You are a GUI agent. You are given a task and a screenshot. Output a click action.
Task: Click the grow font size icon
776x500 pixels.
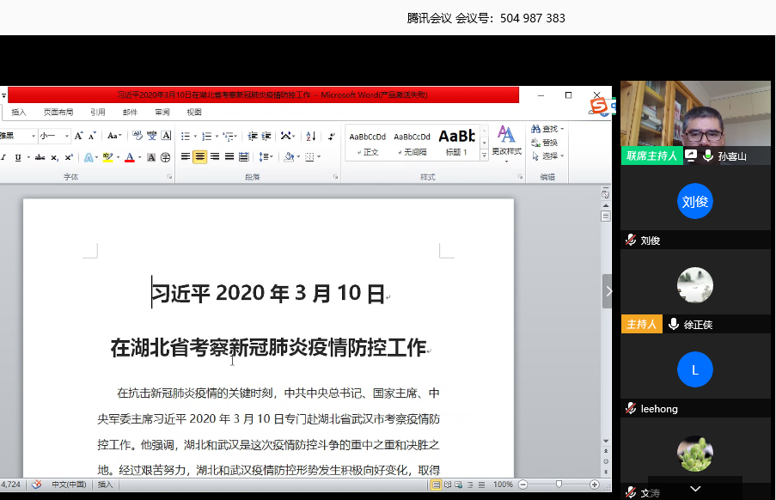(x=79, y=136)
